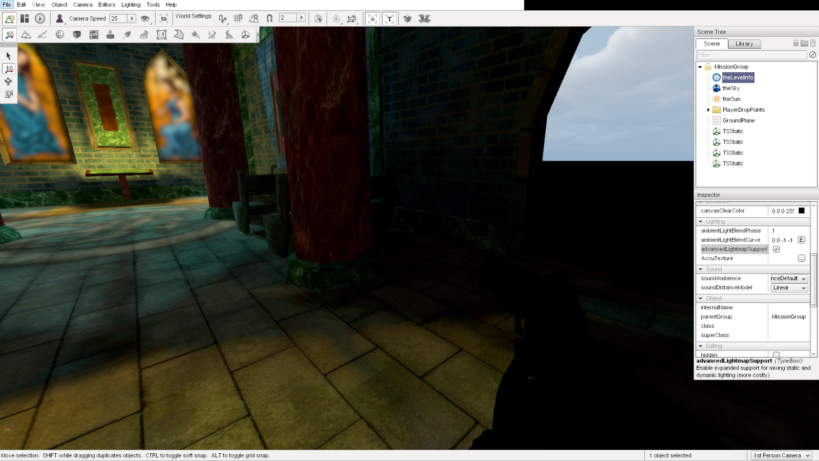This screenshot has height=461, width=819.
Task: Click the fit view to selection camera icon
Action: [x=164, y=18]
